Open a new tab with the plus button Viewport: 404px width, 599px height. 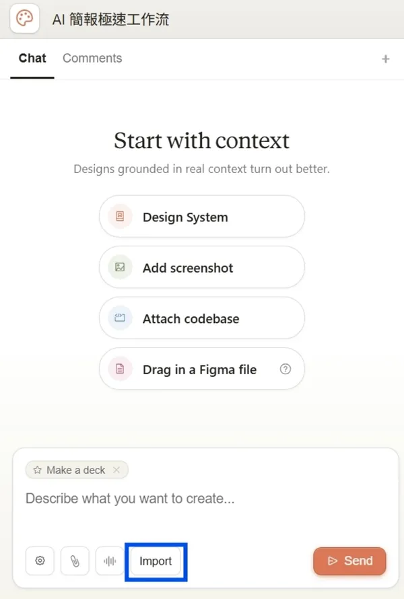click(x=386, y=59)
